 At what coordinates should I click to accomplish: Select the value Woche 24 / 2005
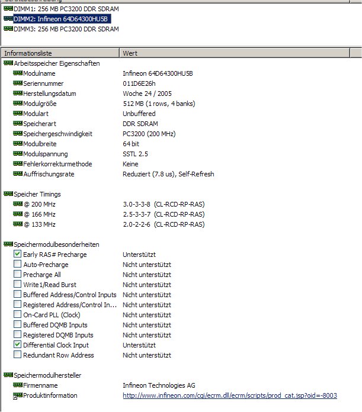tap(147, 94)
